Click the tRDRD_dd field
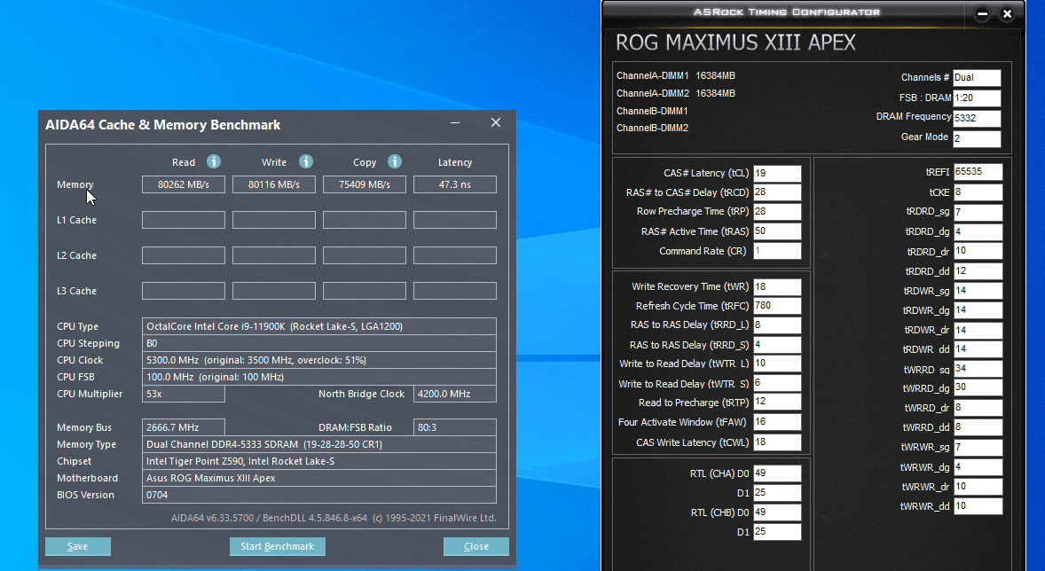The image size is (1045, 571). coord(978,271)
